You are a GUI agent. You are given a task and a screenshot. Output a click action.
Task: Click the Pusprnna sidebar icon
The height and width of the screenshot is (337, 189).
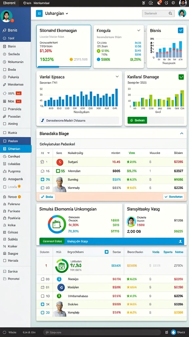[x=4, y=171]
